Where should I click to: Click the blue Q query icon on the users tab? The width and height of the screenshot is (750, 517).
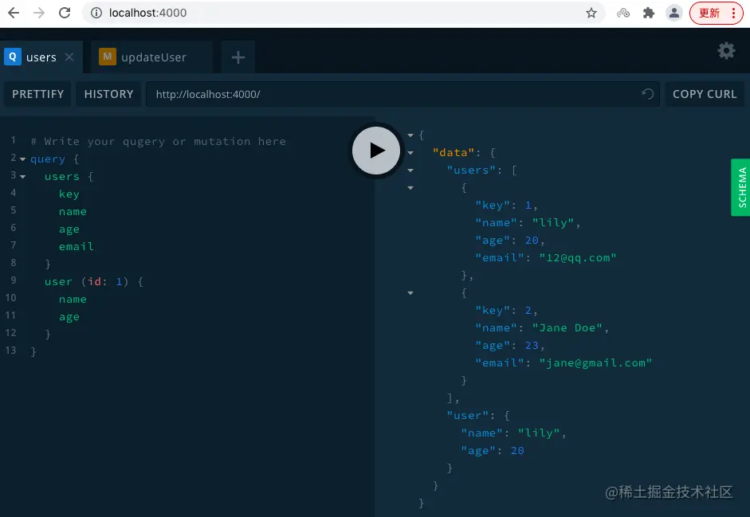pos(13,57)
